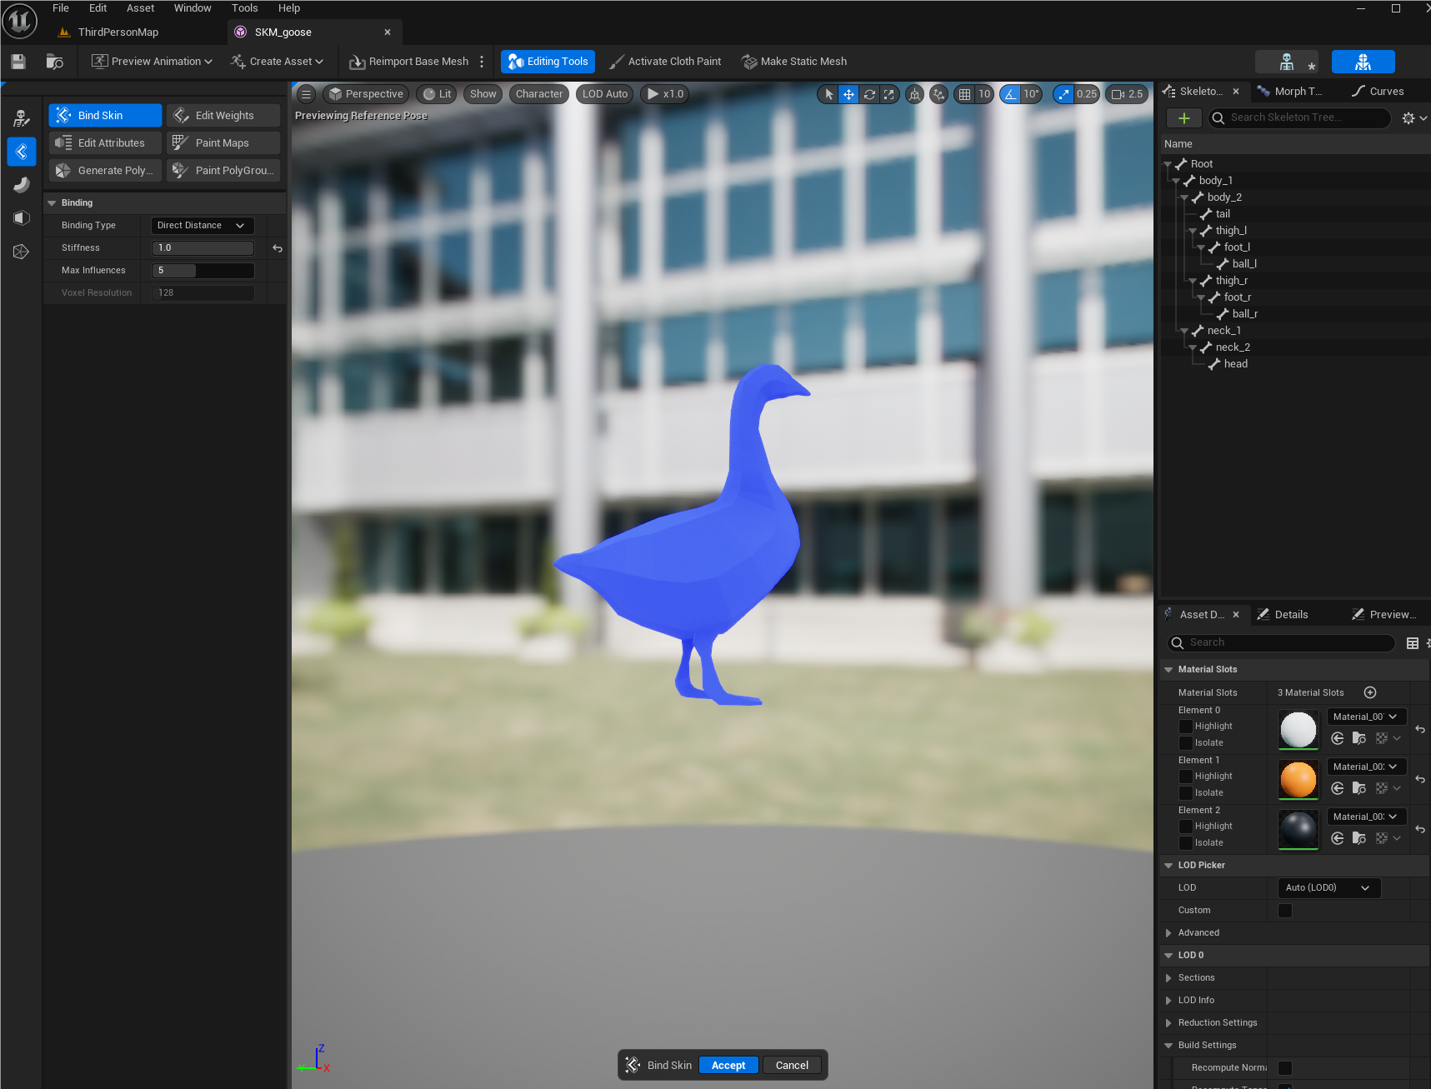Screen dimensions: 1431x1089
Task: Activate the scale gizmo tool
Action: point(889,94)
